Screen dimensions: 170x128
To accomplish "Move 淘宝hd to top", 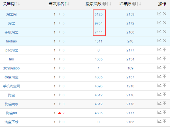I will click(x=164, y=113).
